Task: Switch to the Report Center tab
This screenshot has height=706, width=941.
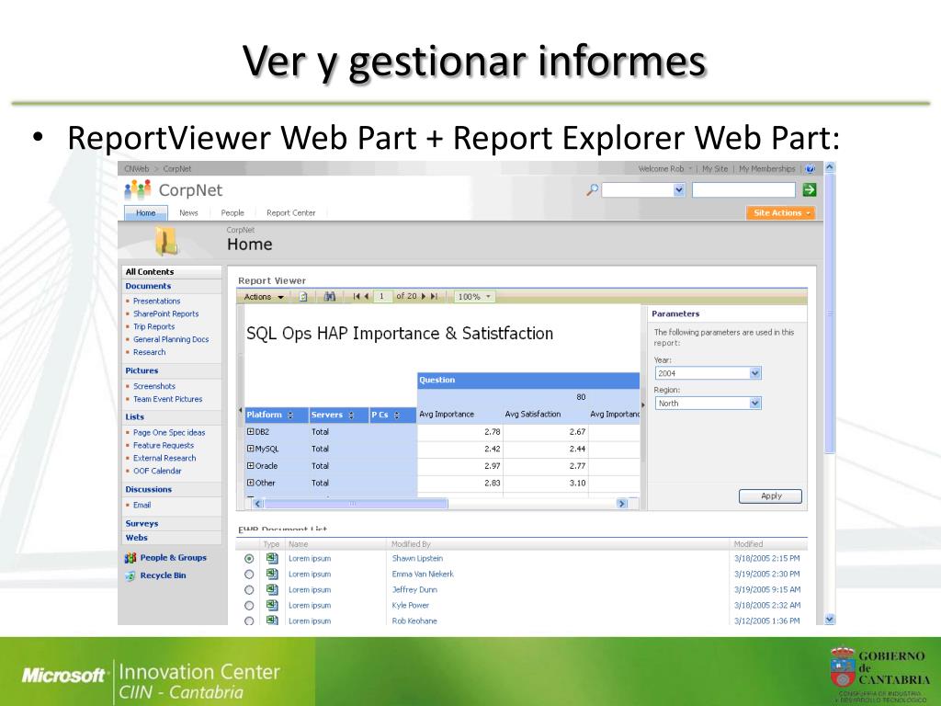Action: (x=291, y=213)
